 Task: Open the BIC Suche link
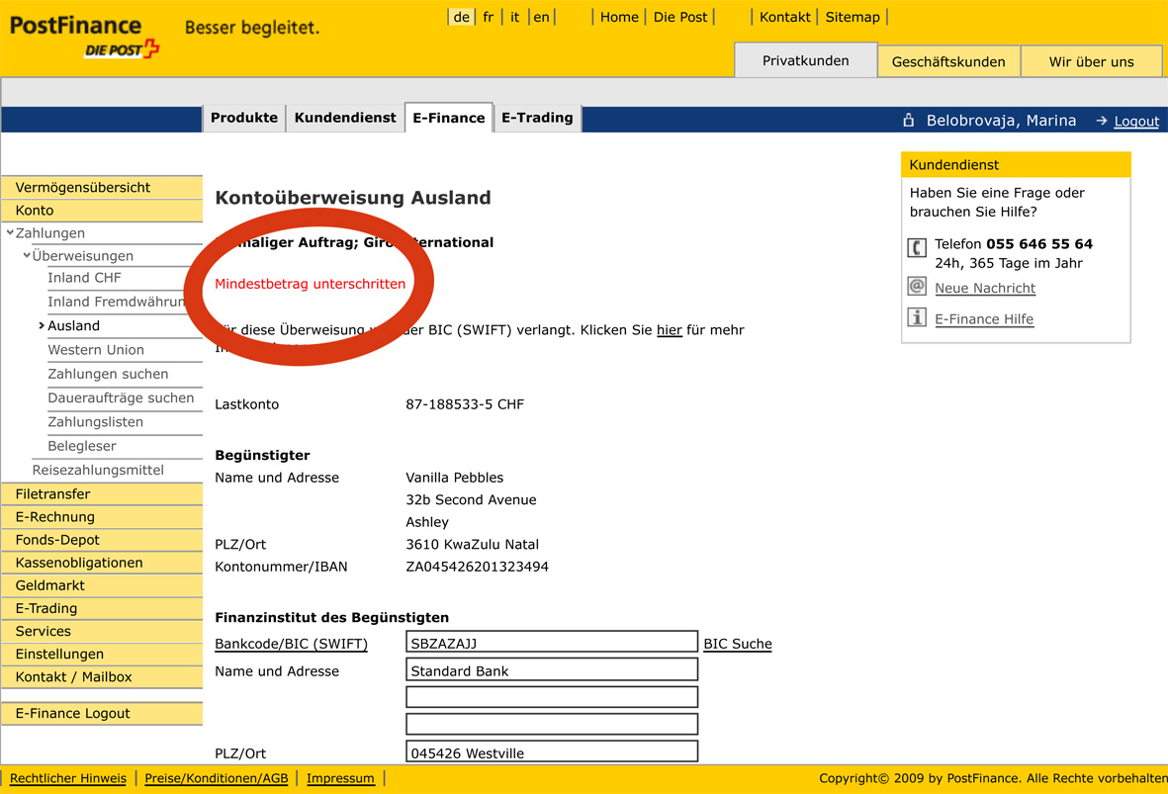[x=738, y=644]
